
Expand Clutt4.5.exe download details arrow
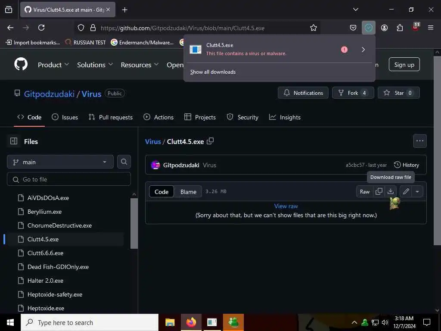[x=363, y=50]
